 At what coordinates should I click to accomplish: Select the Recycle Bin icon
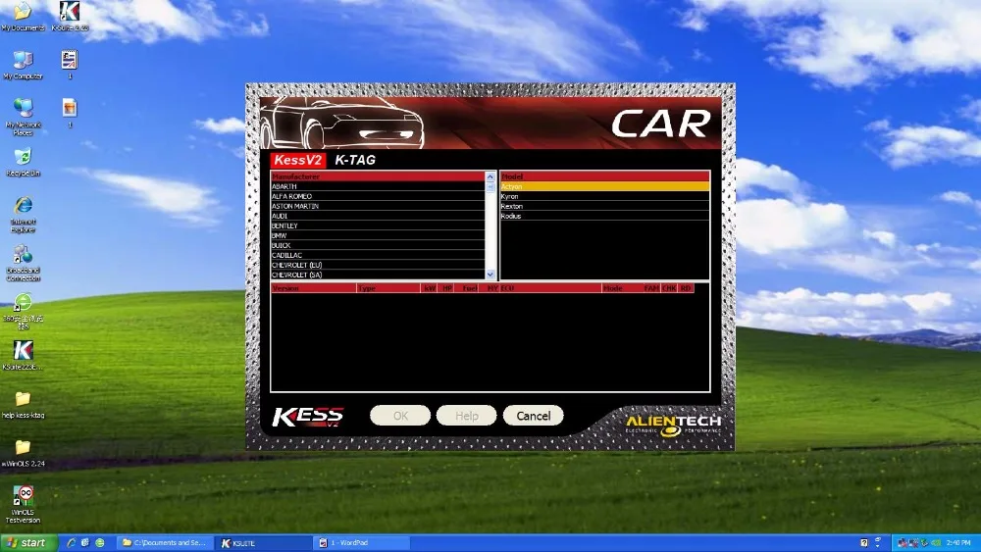click(x=23, y=162)
